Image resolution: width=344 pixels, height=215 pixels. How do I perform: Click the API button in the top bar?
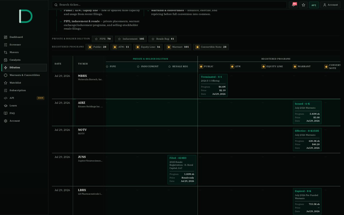314,5
